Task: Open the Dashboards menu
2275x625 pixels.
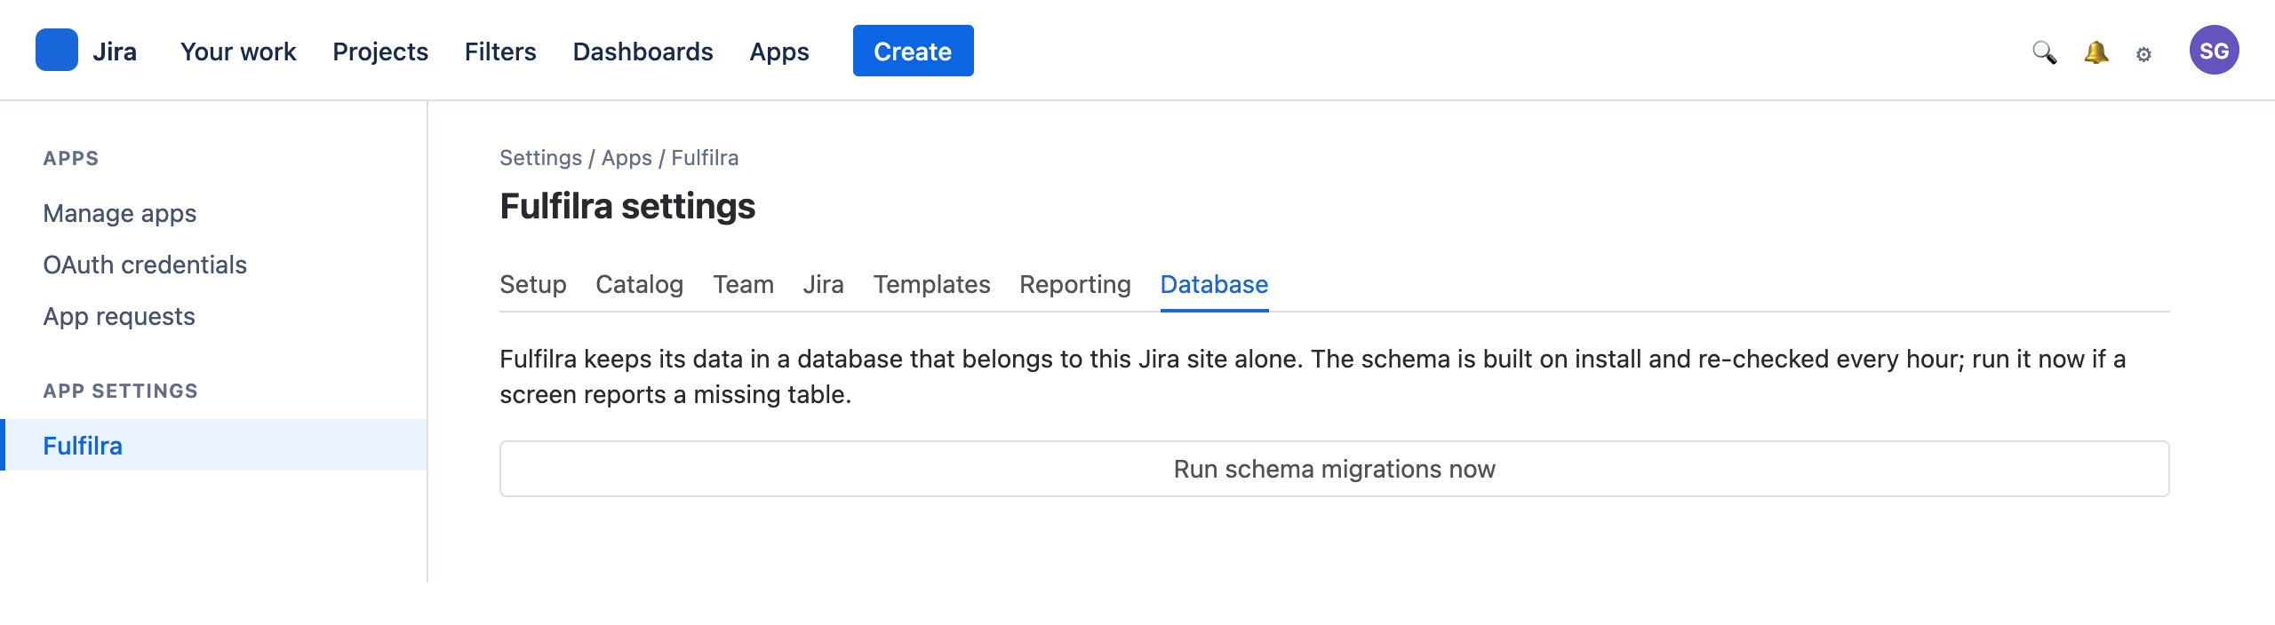Action: [643, 51]
